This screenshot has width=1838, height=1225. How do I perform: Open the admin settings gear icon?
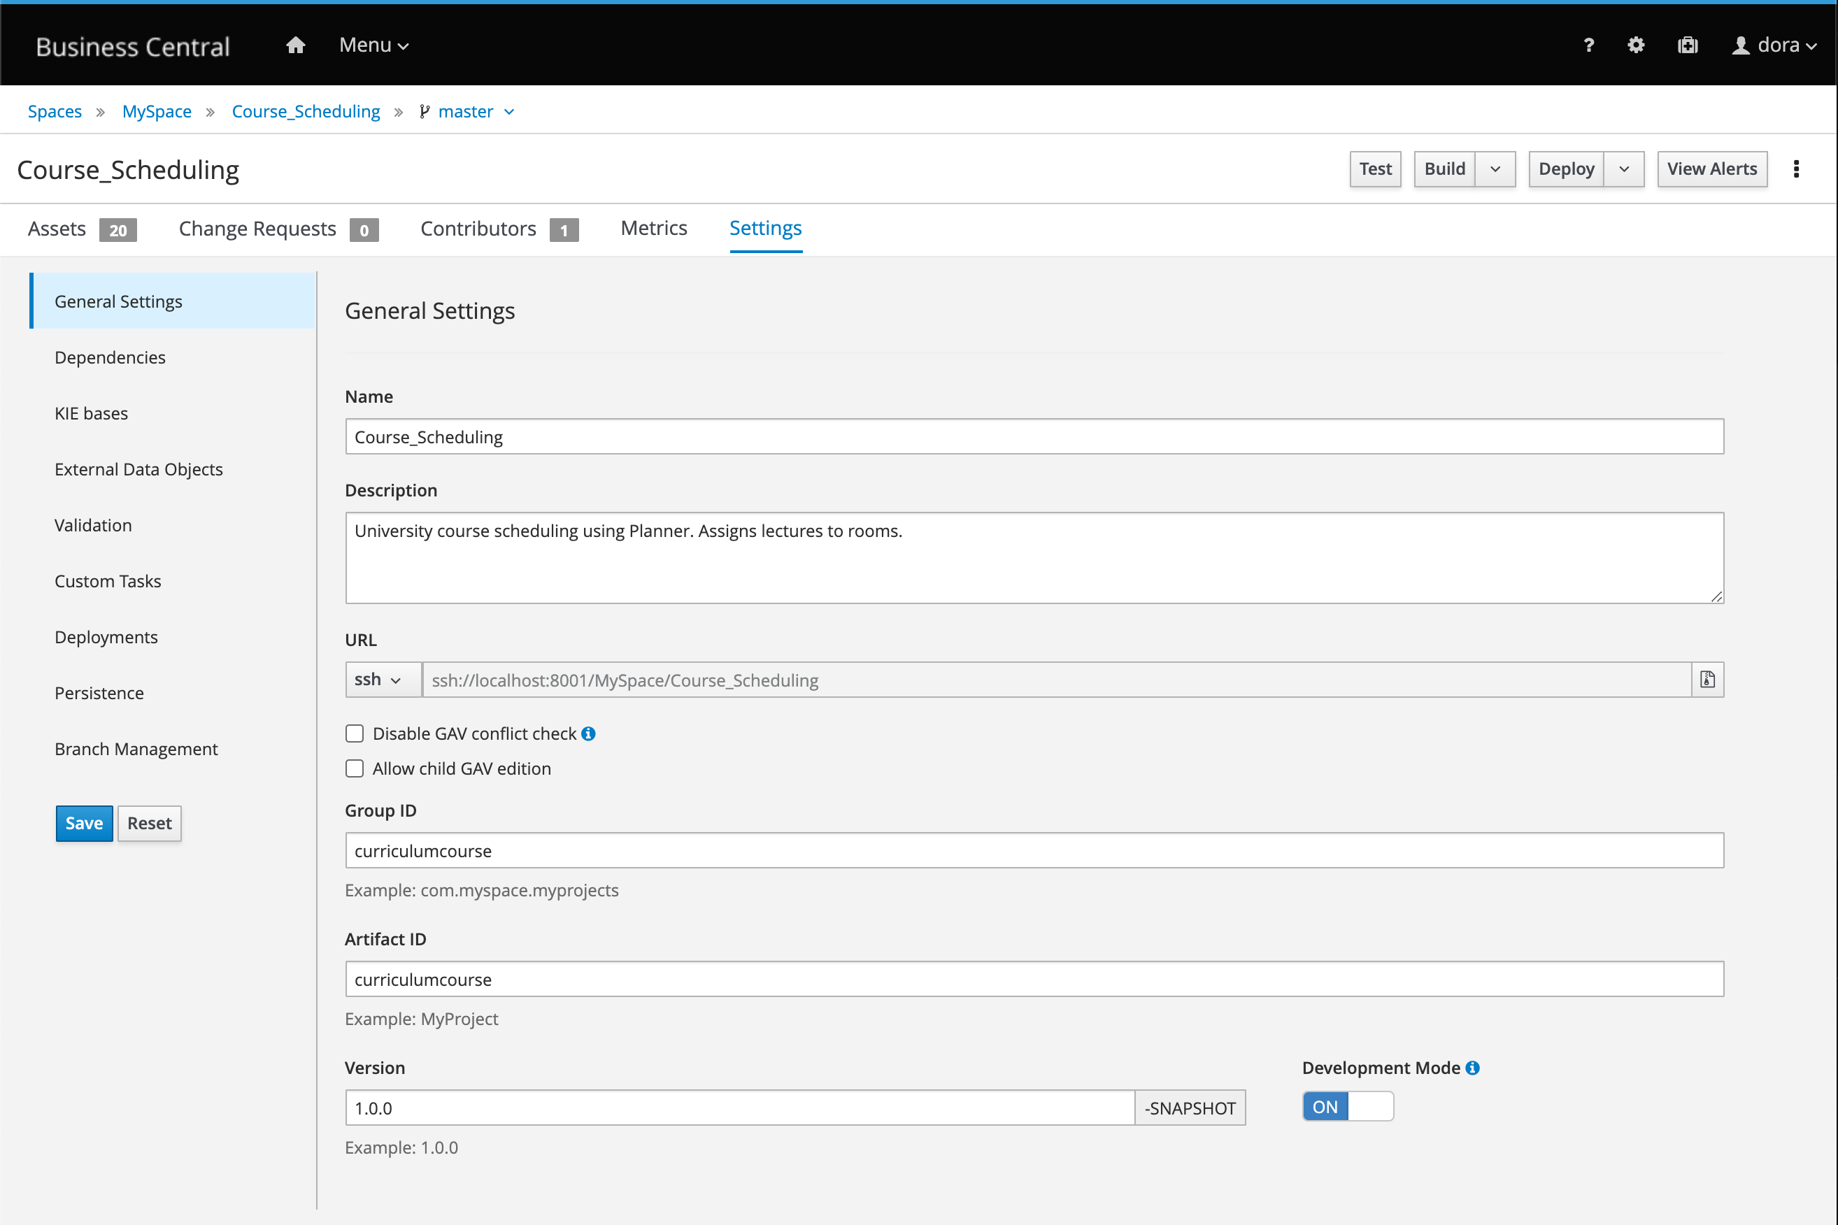click(1636, 45)
